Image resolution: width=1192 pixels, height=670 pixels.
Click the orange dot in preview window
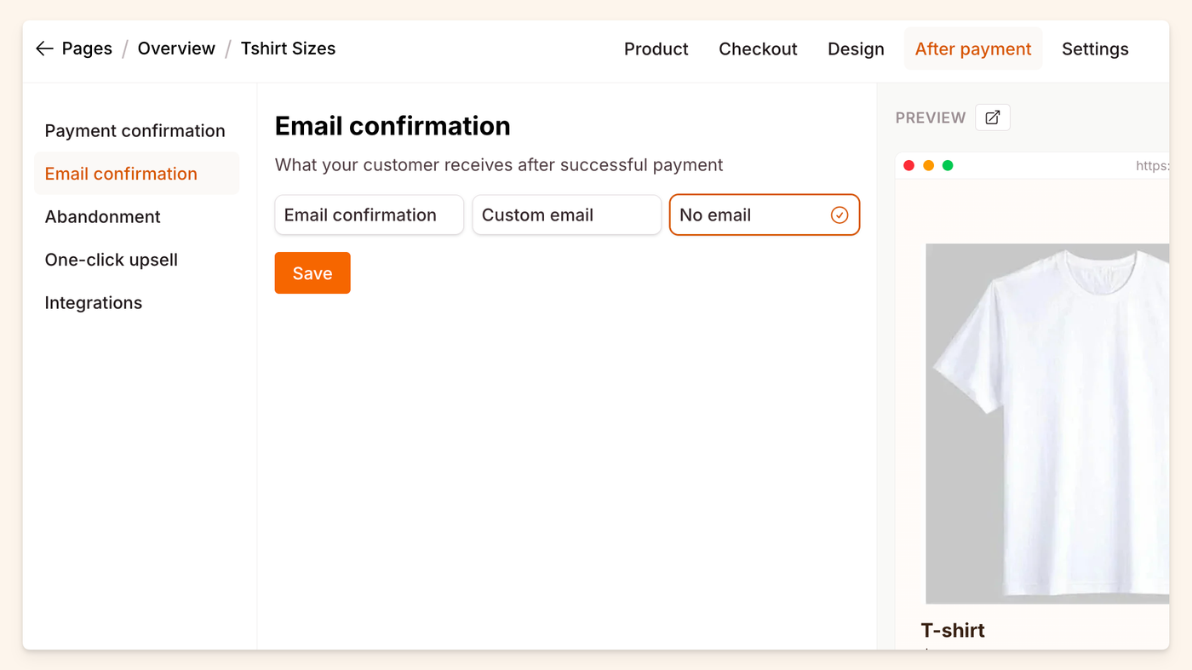point(928,165)
